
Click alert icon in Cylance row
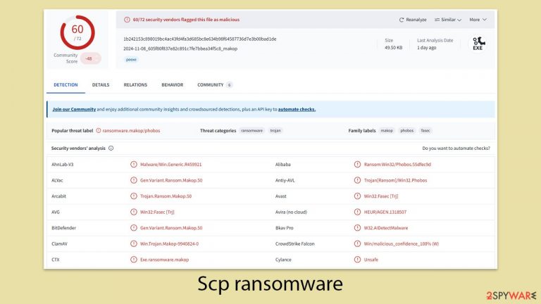point(357,260)
